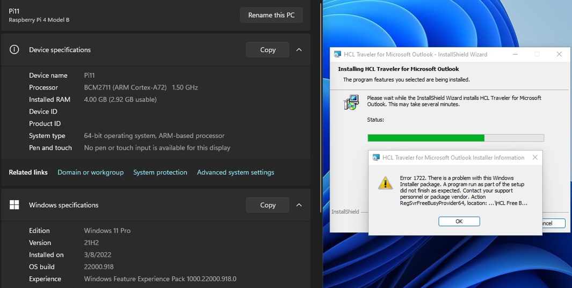Click the Device specifications info icon

click(14, 49)
